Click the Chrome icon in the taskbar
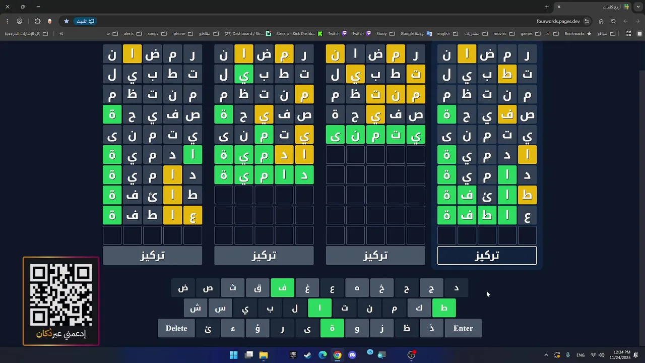 pos(337,355)
